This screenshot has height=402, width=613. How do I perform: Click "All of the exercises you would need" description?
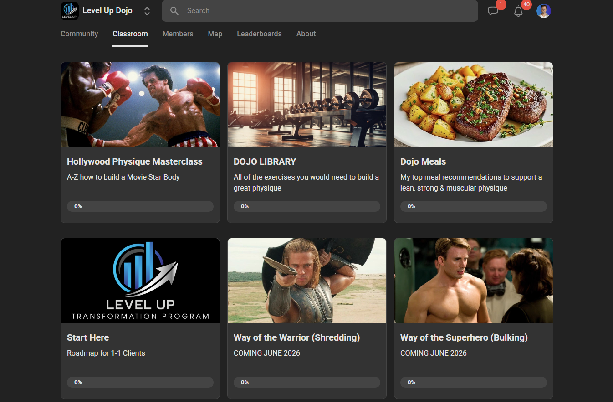click(x=306, y=182)
